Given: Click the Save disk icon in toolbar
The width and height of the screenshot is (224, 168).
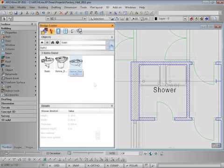Looking at the screenshot, I should tap(16, 13).
